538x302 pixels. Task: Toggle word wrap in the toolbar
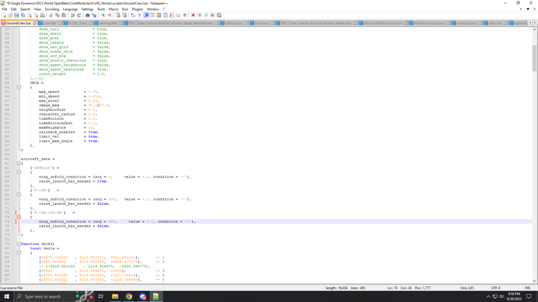point(132,15)
